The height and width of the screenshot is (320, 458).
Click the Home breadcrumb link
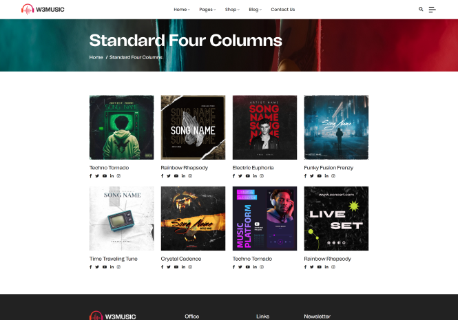click(x=96, y=57)
